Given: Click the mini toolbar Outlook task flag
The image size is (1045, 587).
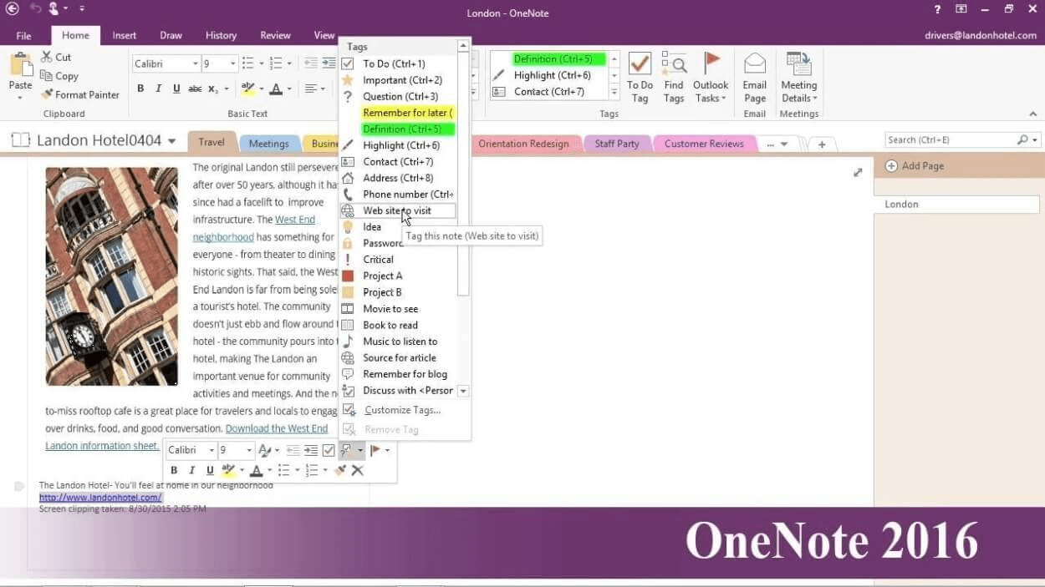Looking at the screenshot, I should click(x=375, y=450).
